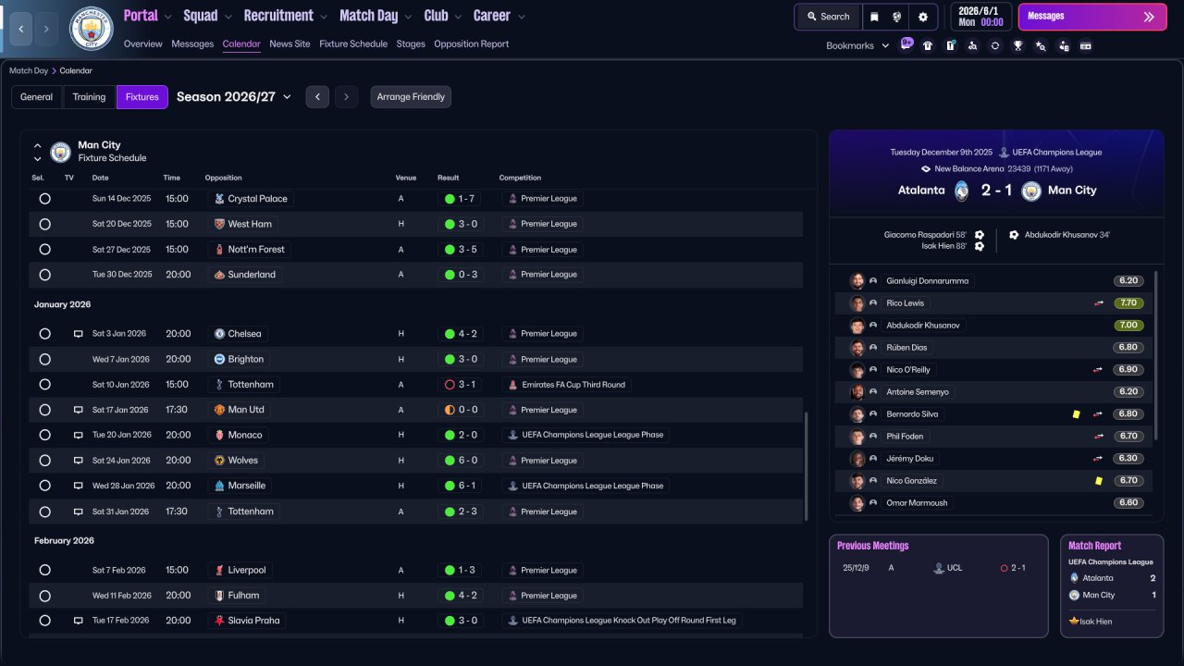Click TV icon for Man Utd fixture
This screenshot has width=1184, height=666.
tap(79, 410)
